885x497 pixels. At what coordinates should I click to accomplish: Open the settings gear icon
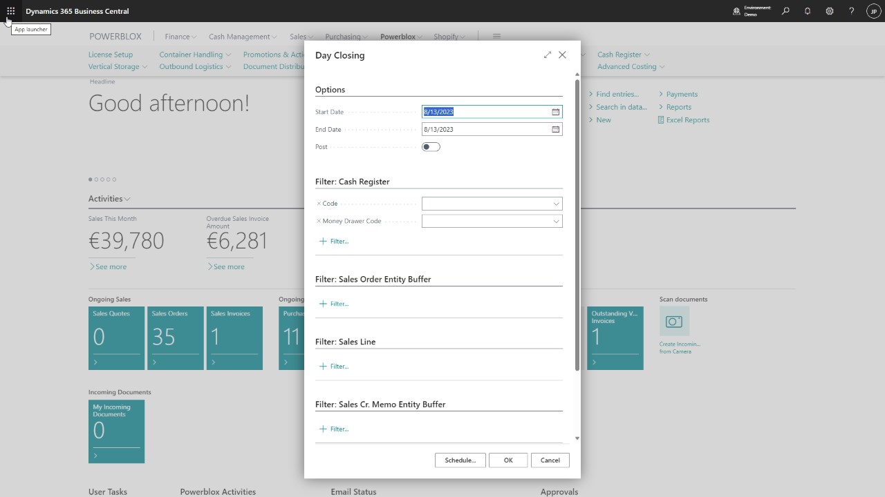click(830, 11)
